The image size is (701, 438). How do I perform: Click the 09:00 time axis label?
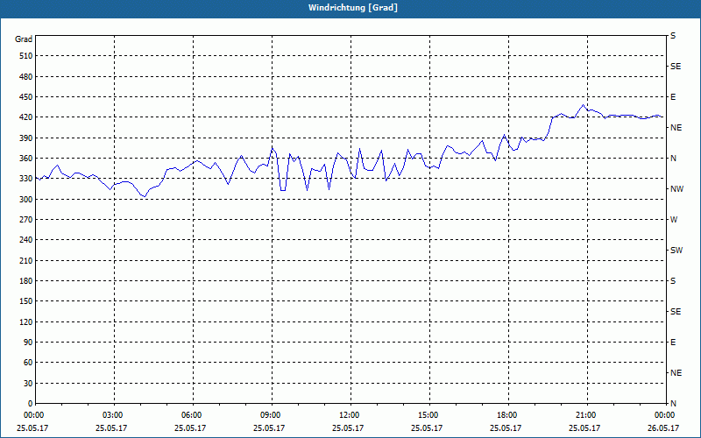[271, 415]
